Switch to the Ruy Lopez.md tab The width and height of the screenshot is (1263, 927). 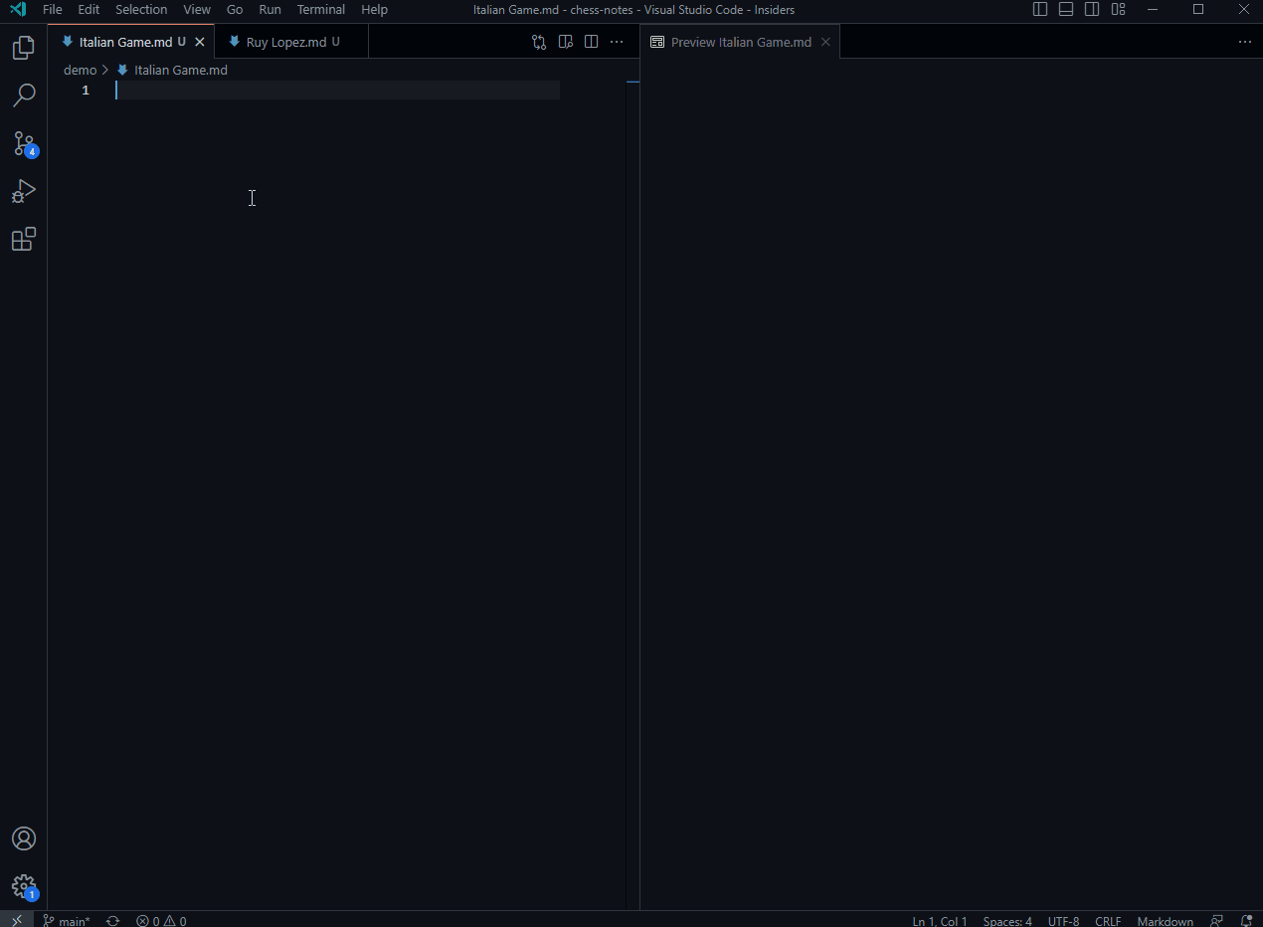click(292, 42)
